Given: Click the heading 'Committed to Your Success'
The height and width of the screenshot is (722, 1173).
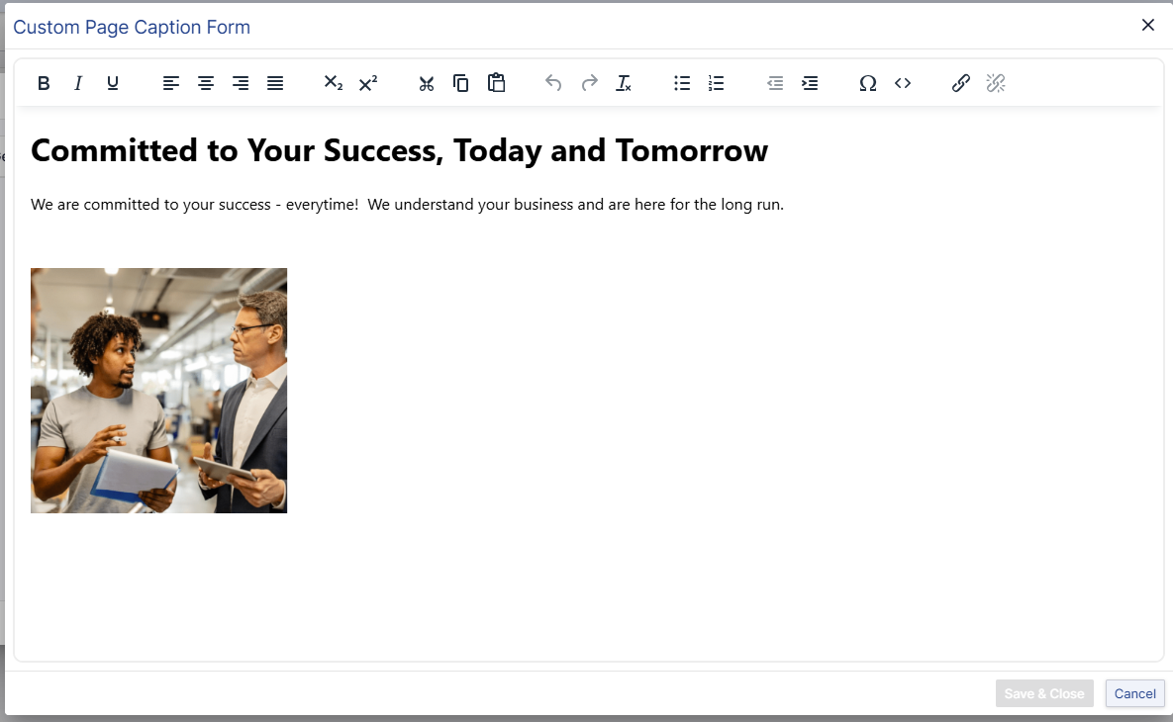Looking at the screenshot, I should [400, 151].
